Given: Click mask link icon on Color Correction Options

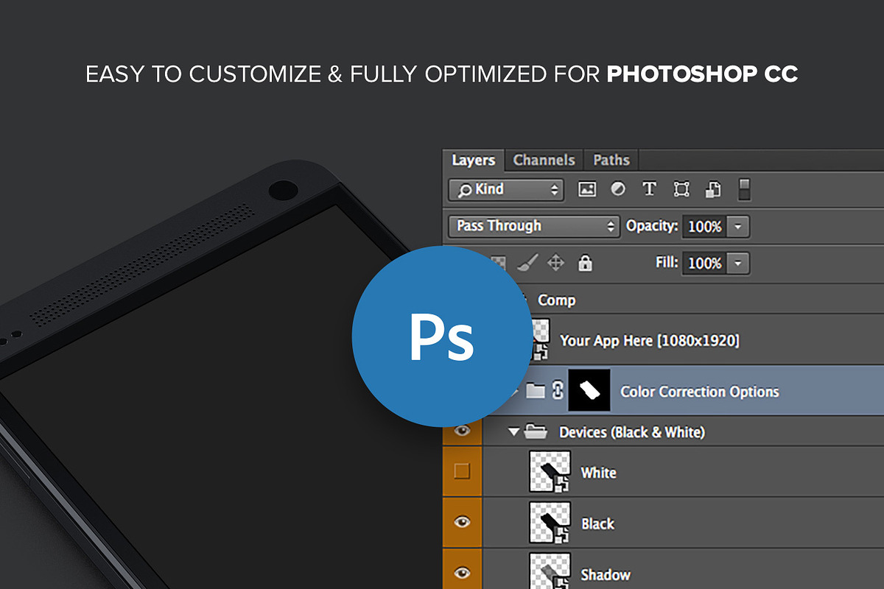Looking at the screenshot, I should click(x=558, y=391).
